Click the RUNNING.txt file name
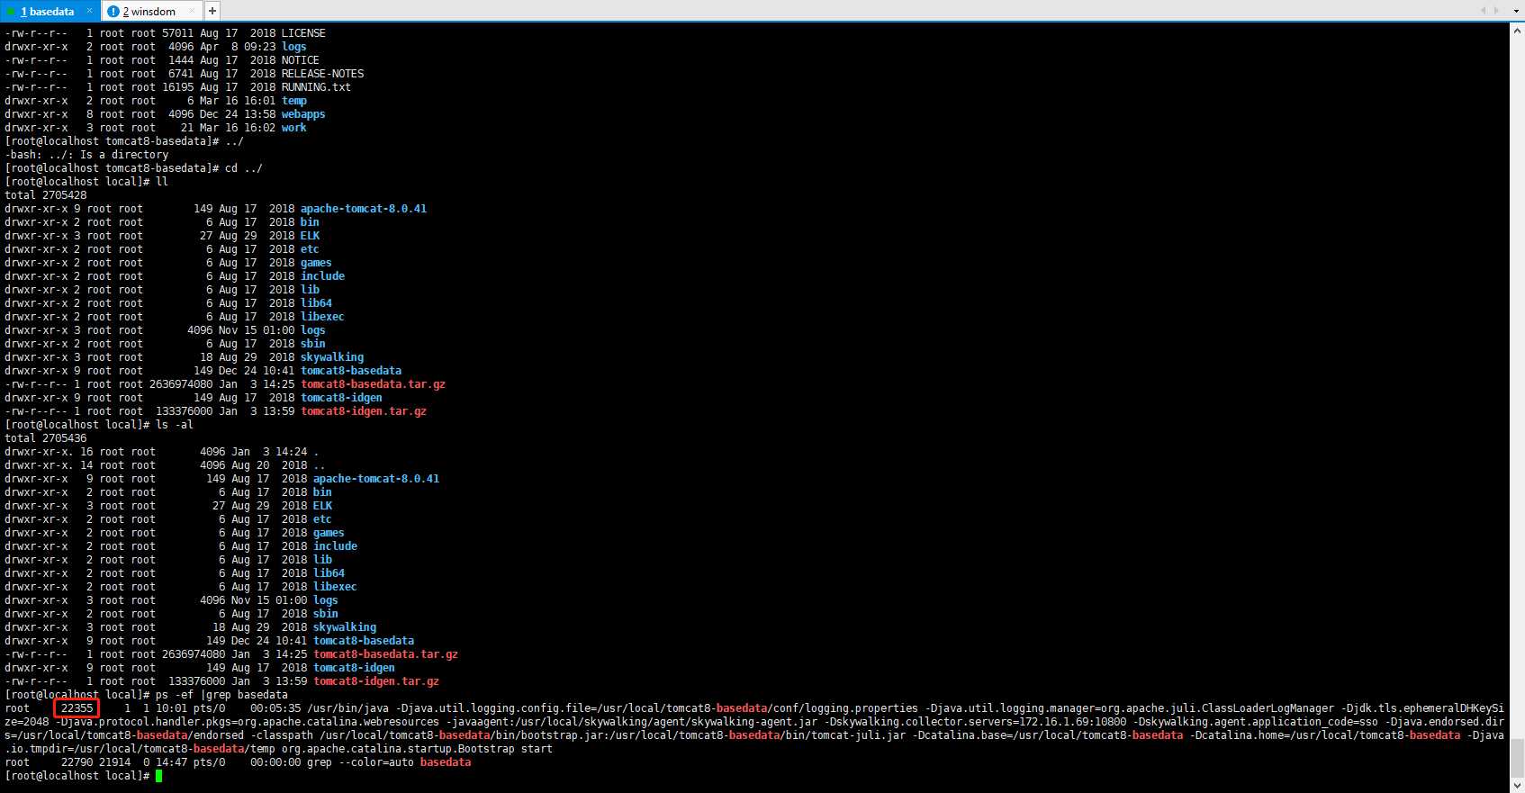Image resolution: width=1525 pixels, height=793 pixels. tap(316, 87)
